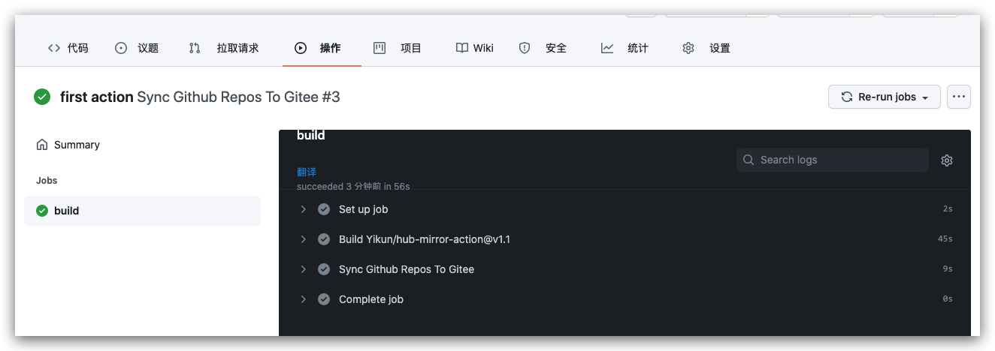Image resolution: width=995 pixels, height=351 pixels.
Task: Switch to the 代码 tab
Action: (x=68, y=48)
